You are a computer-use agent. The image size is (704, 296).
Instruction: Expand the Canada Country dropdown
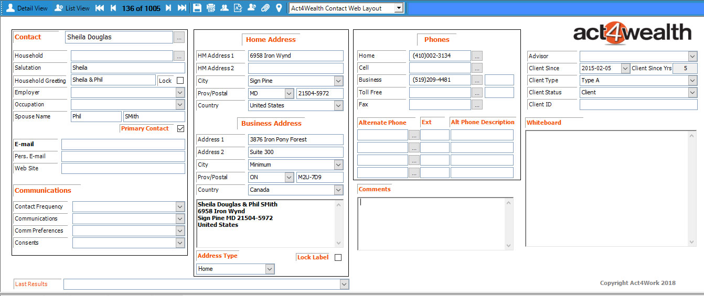coord(338,190)
